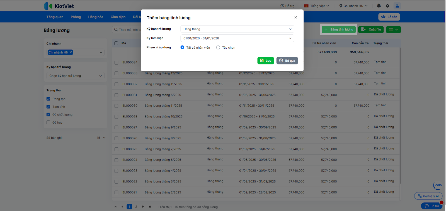
Task: Click Bảng lương tháng 12/2025 row name
Action: (x=164, y=73)
